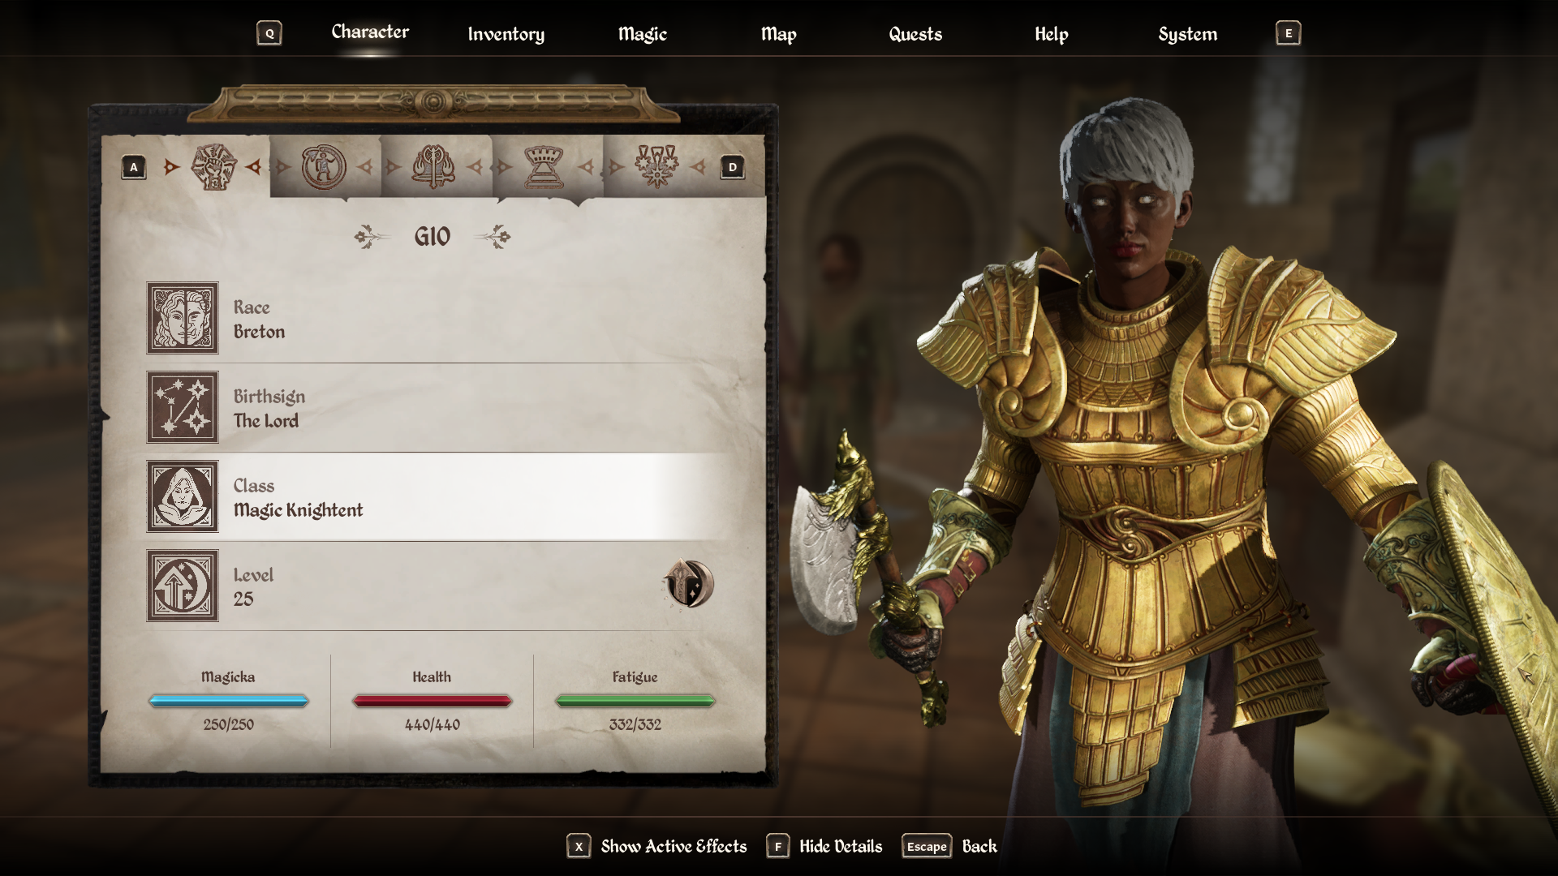Switch to the Magic menu
Screen dimensions: 1558x876
coord(643,34)
